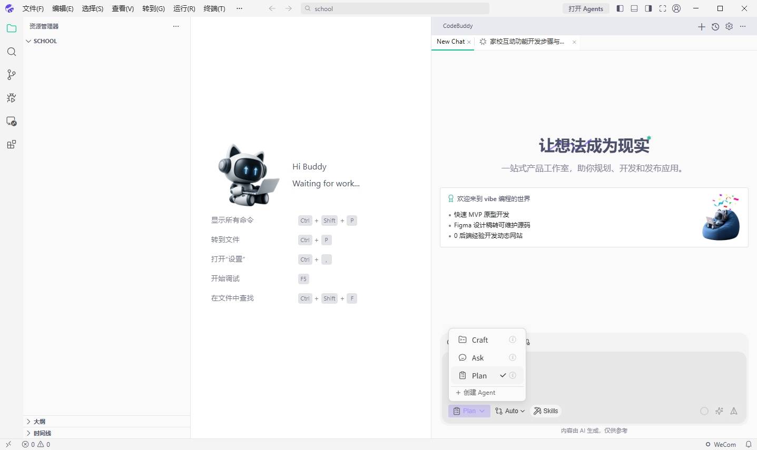Screen dimensions: 757x450
Task: Show info for Craft mode
Action: (x=513, y=339)
